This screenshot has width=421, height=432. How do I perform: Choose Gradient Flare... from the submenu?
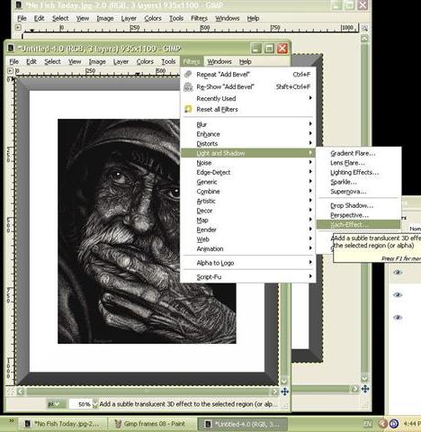359,153
